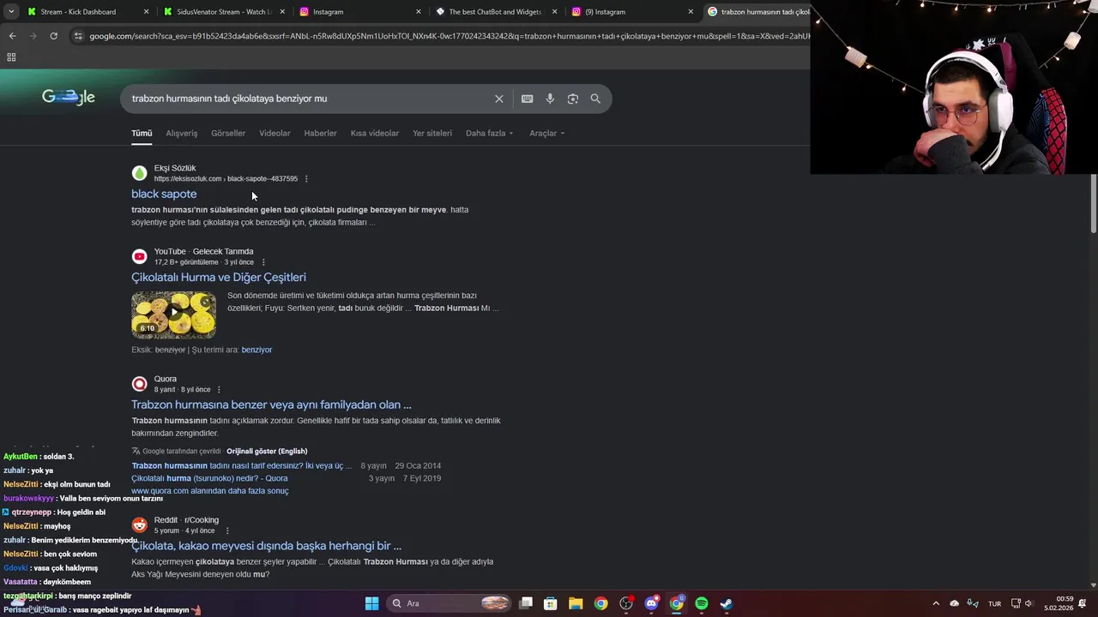Image resolution: width=1098 pixels, height=617 pixels.
Task: Click the taskbar Ara search box
Action: click(x=450, y=603)
